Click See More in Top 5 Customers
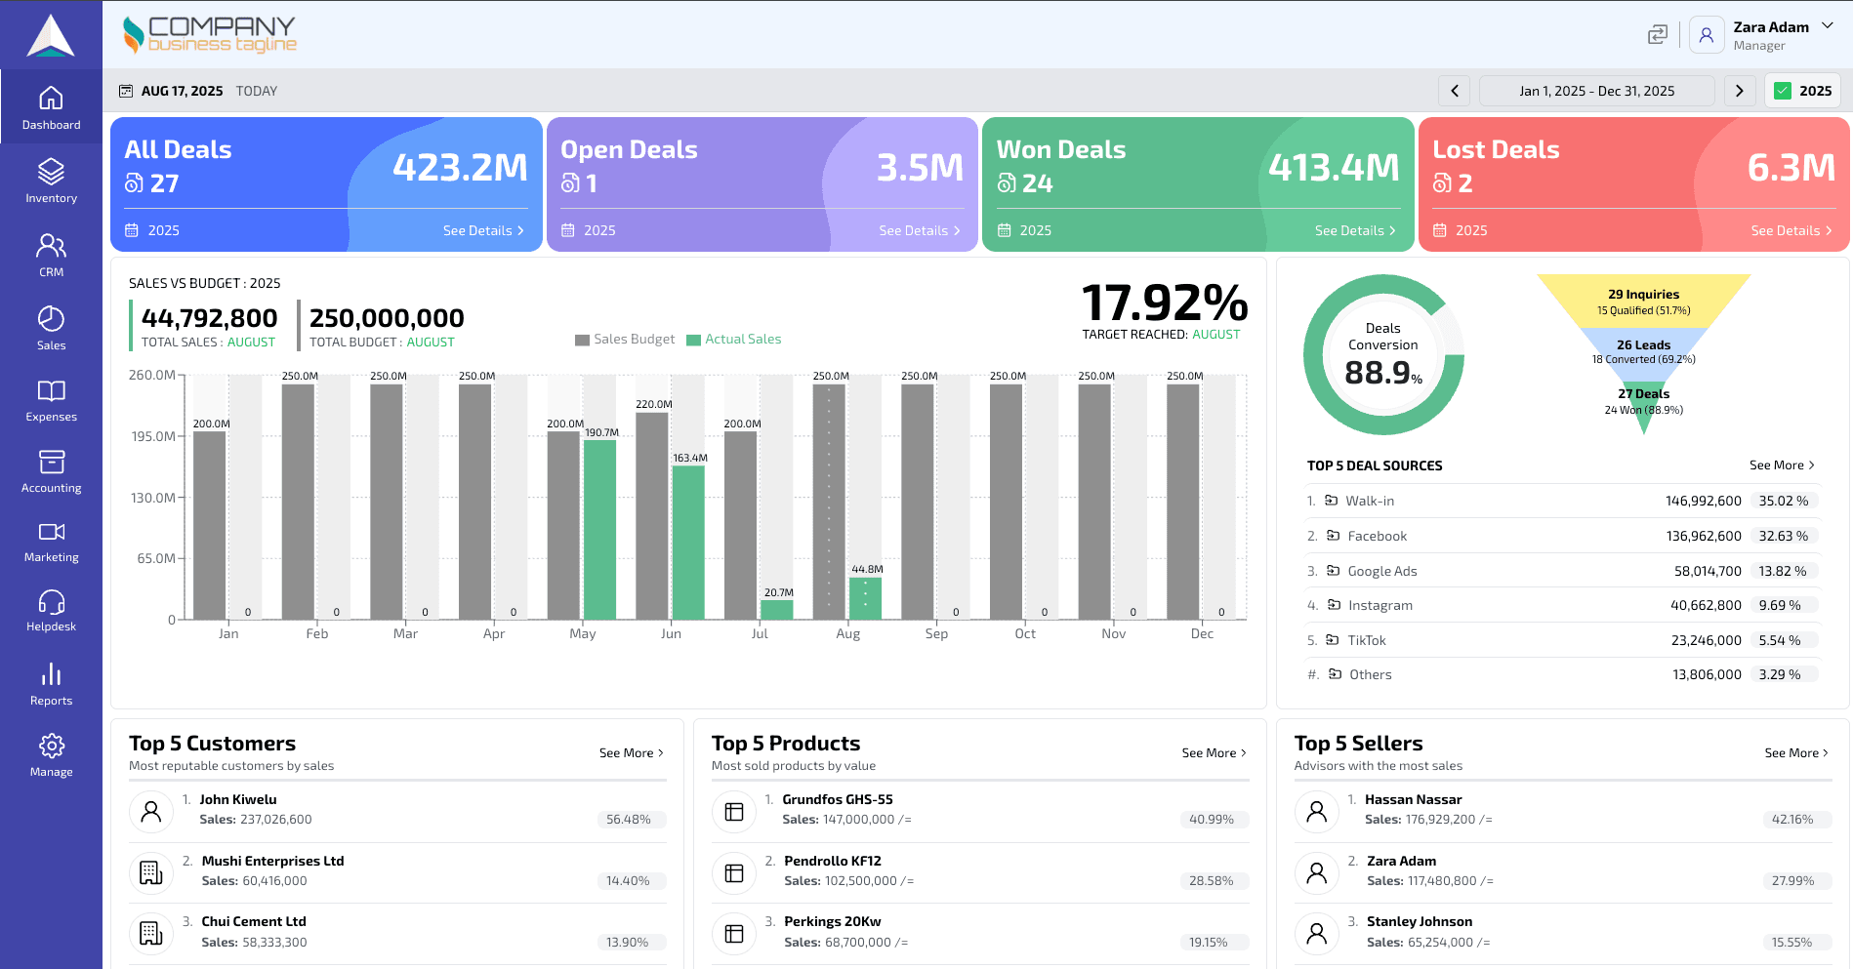The width and height of the screenshot is (1853, 969). click(x=631, y=753)
